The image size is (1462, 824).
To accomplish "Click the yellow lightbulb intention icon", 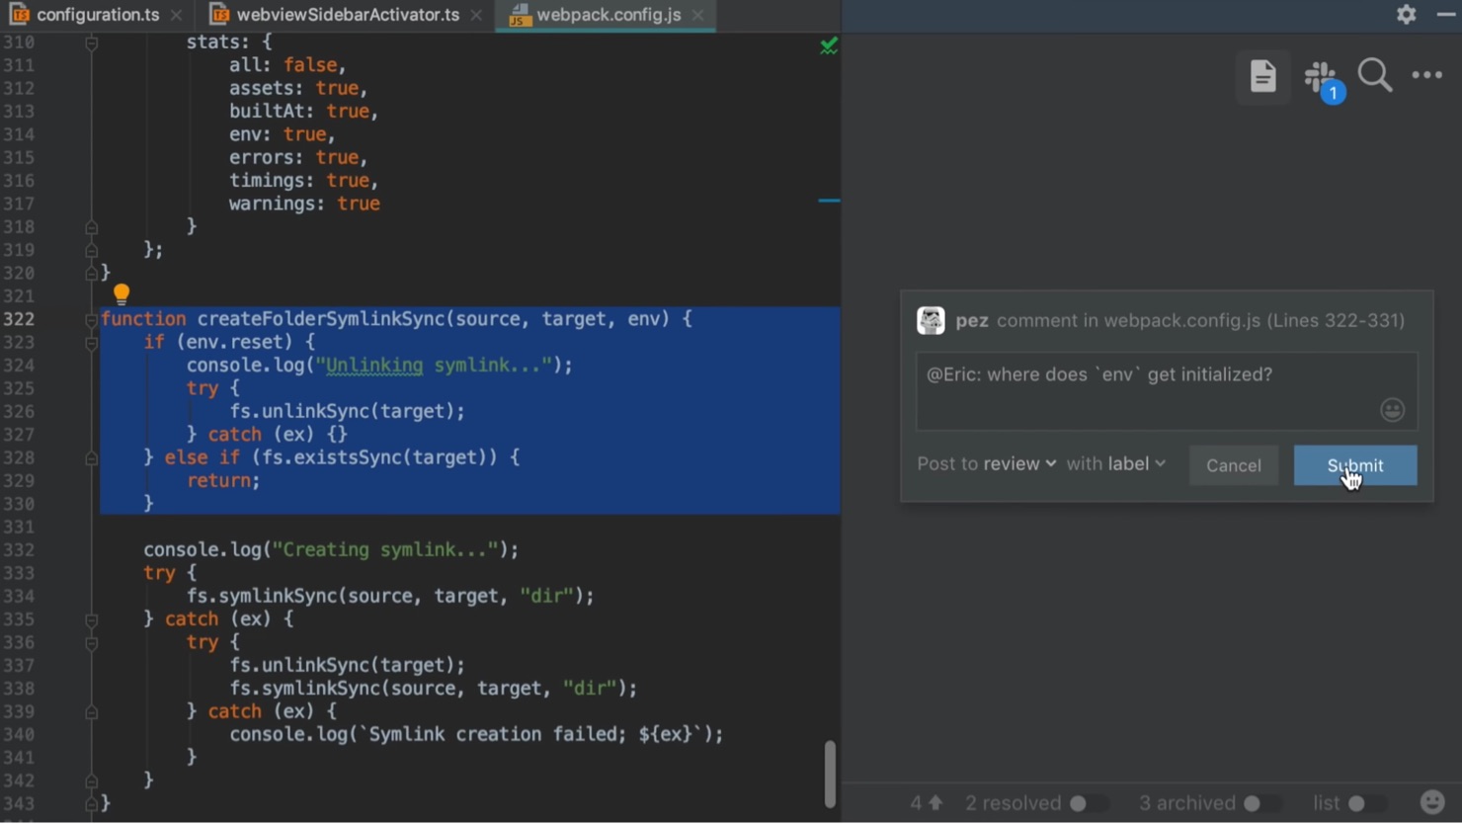I will pyautogui.click(x=122, y=293).
